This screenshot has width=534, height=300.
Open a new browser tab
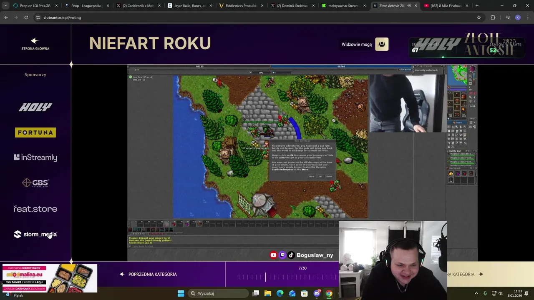[477, 6]
